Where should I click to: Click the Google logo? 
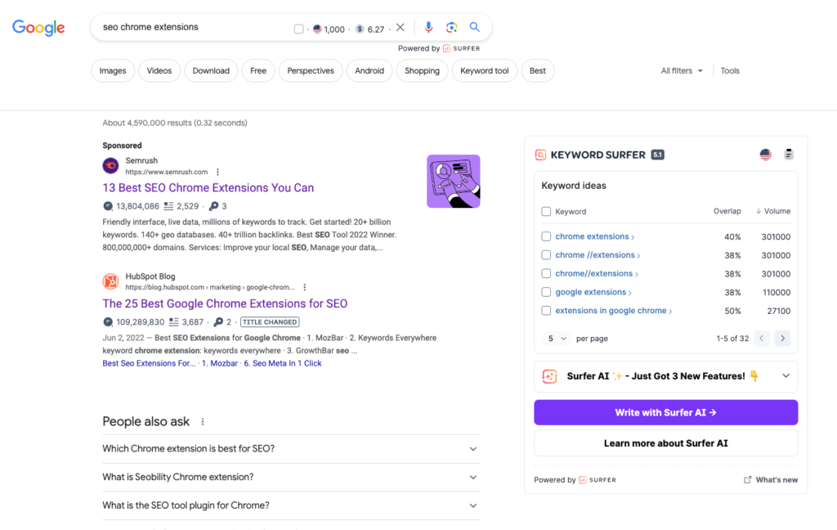tap(38, 28)
